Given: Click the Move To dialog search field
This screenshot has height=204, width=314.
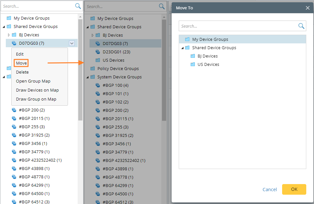Looking at the screenshot, I should 238,26.
